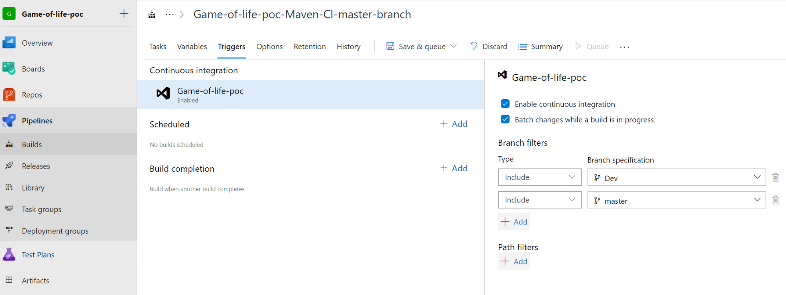Click the build pipeline breadcrumb icon
Image resolution: width=786 pixels, height=295 pixels.
(152, 14)
